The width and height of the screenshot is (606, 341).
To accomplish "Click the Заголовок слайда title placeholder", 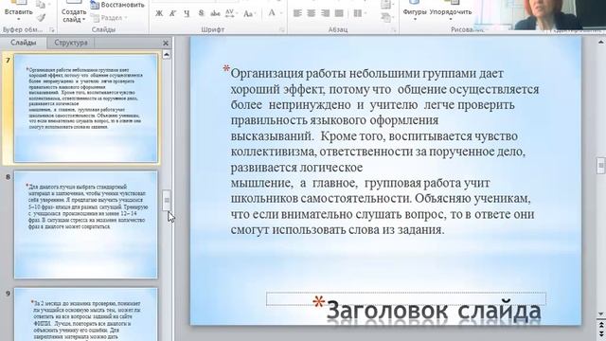I will pyautogui.click(x=434, y=312).
